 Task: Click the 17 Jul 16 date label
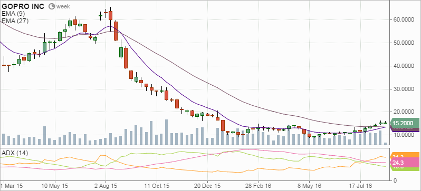[x=360, y=186]
